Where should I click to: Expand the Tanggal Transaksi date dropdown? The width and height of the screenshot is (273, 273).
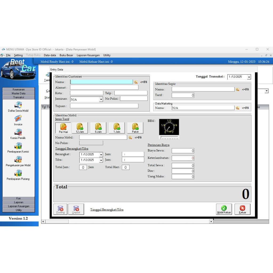pyautogui.click(x=249, y=77)
